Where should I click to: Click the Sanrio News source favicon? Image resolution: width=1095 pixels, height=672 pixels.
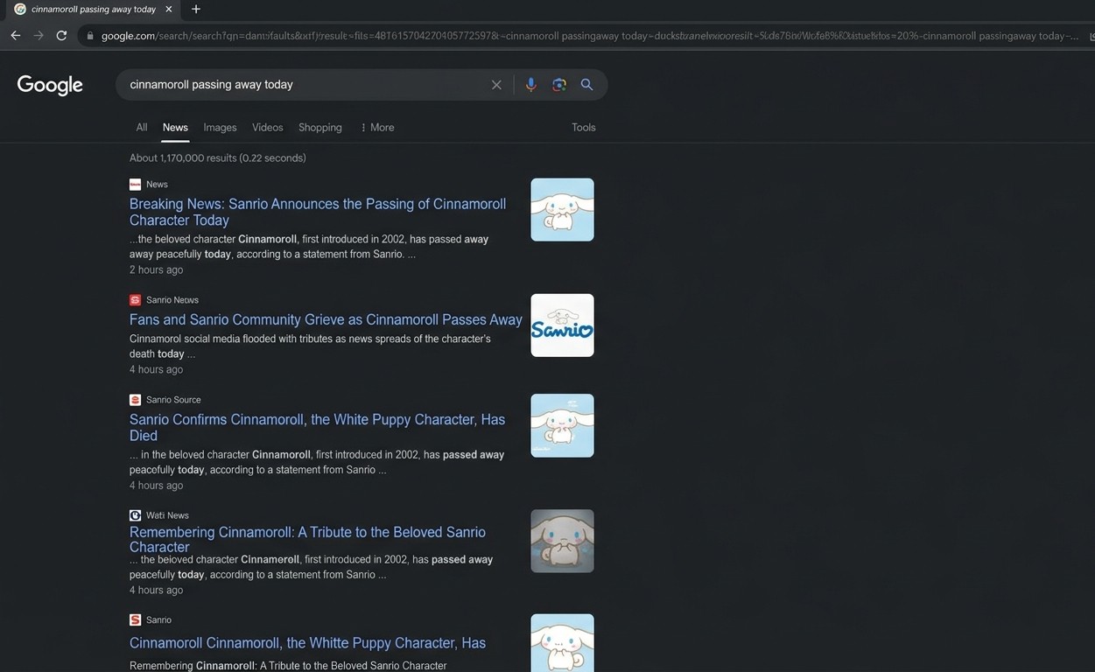(x=135, y=300)
